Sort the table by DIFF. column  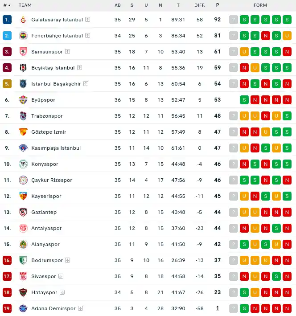coord(200,5)
